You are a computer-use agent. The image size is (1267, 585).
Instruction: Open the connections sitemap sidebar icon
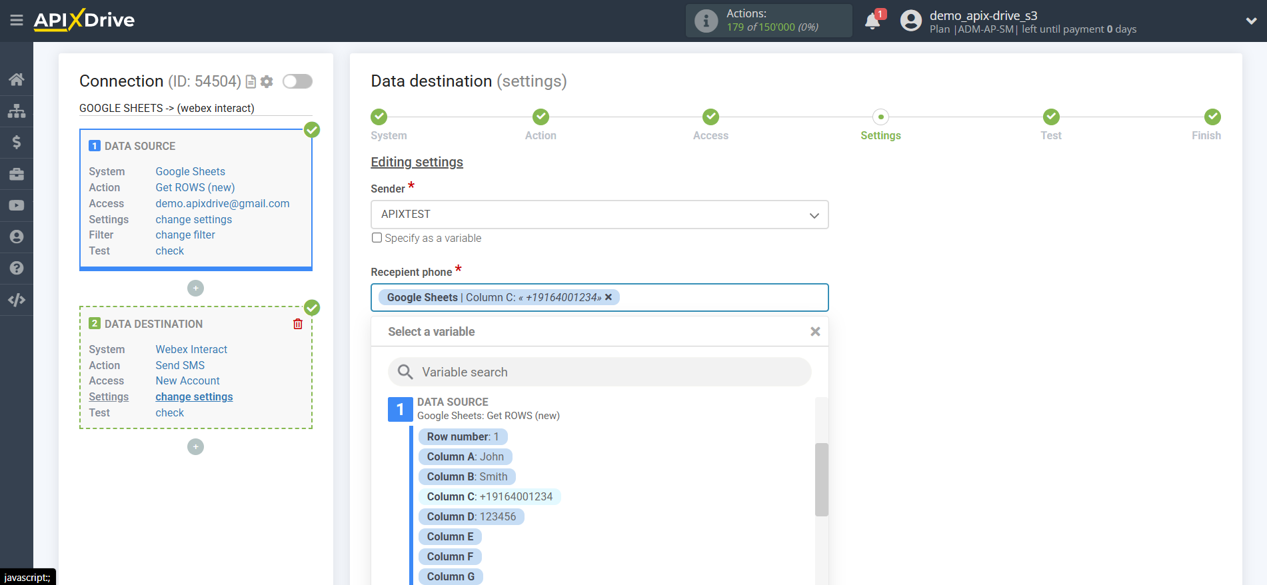point(17,111)
